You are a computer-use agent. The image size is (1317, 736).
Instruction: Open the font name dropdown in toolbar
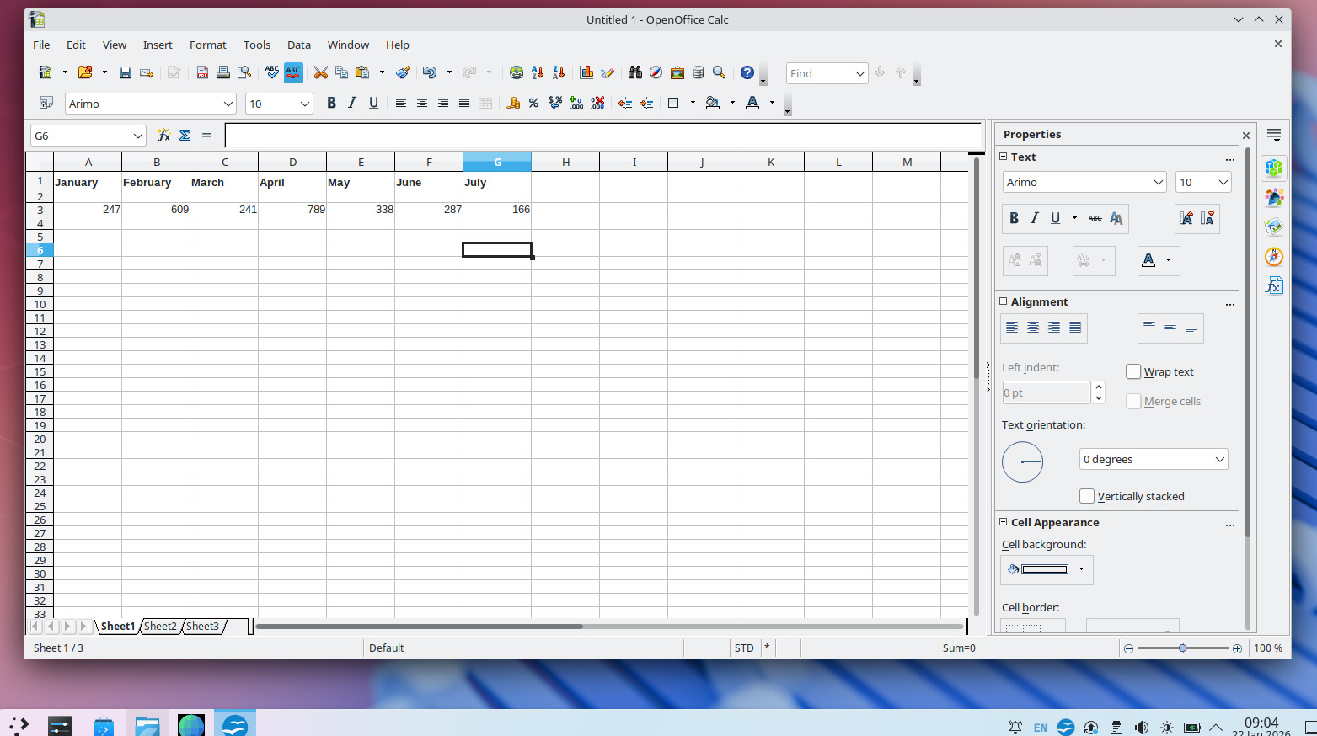pos(228,104)
